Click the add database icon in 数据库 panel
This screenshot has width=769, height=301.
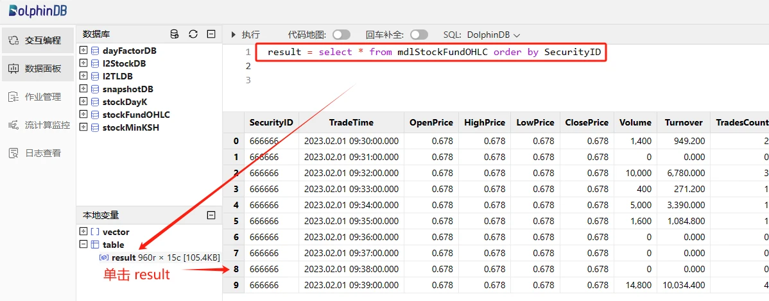pyautogui.click(x=175, y=34)
